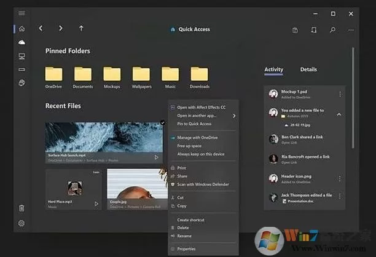Open the three-dot more options in toolbar

(x=351, y=30)
